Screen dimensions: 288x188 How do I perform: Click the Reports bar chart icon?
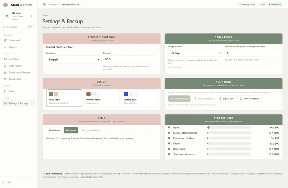[5, 47]
